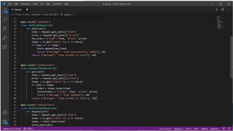The width and height of the screenshot is (233, 131).
Task: Click 'def put(self):' on line 33
Action: tap(36, 72)
